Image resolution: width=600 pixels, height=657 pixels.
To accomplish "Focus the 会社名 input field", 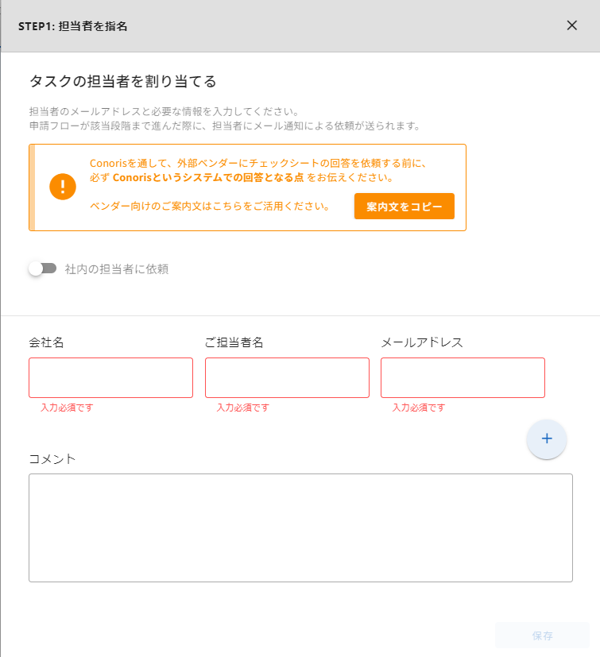I will [x=110, y=377].
